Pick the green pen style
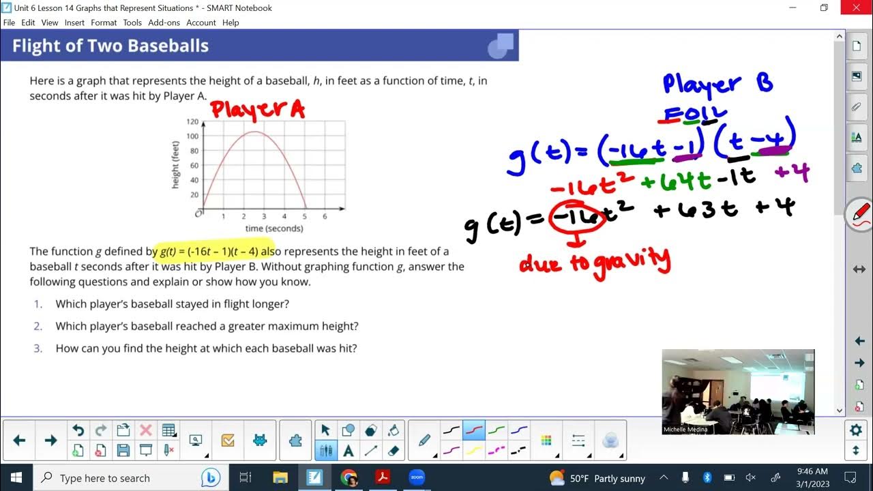Screen dimensions: 873x491 coord(497,430)
